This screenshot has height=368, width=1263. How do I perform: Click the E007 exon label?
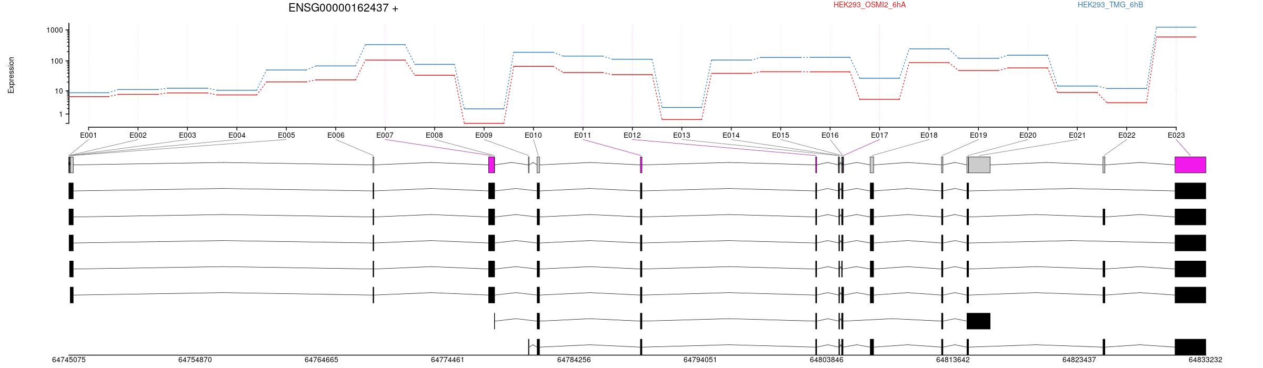tap(385, 135)
